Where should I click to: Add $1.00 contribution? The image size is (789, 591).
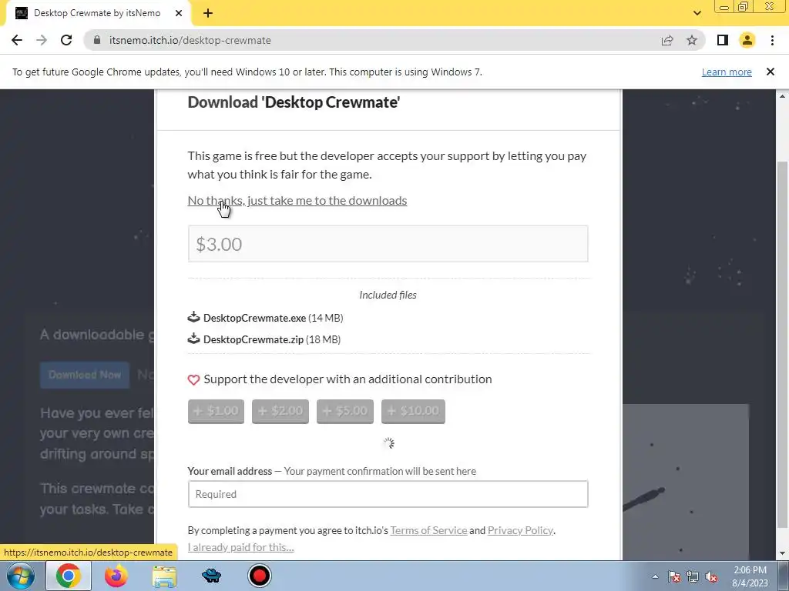tap(216, 411)
